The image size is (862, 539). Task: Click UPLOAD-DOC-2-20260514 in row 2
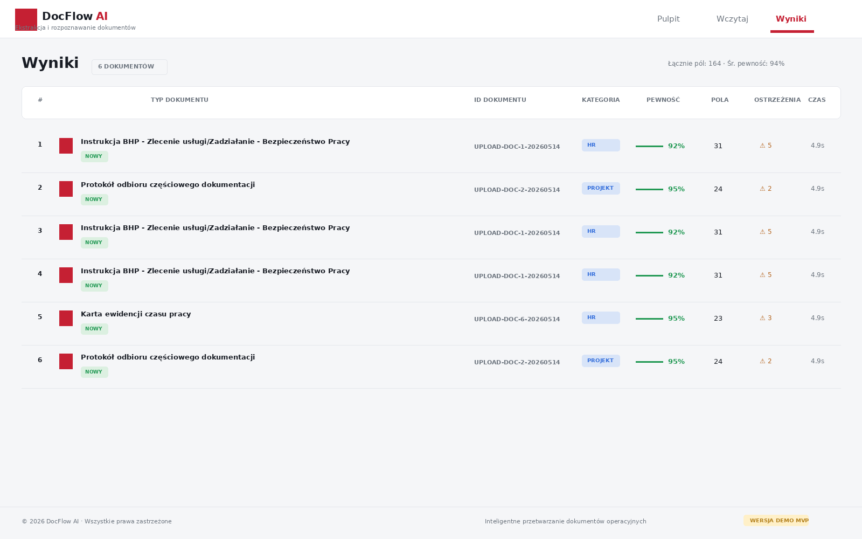click(517, 190)
